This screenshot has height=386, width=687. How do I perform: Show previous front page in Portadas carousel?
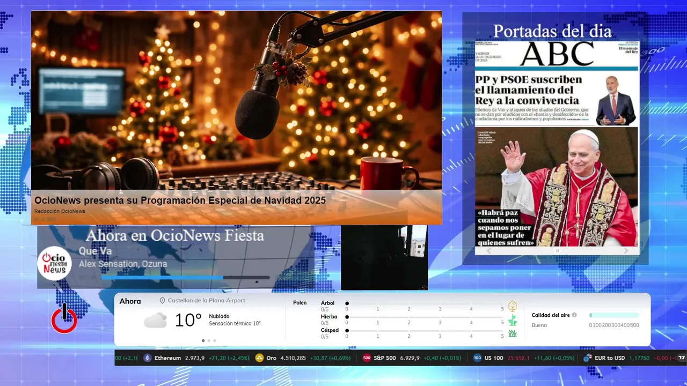[488, 251]
